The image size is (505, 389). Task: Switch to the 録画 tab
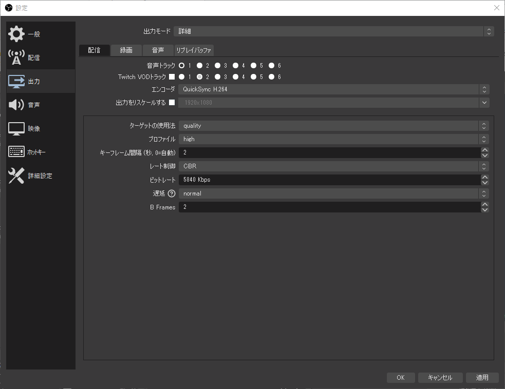click(x=125, y=50)
